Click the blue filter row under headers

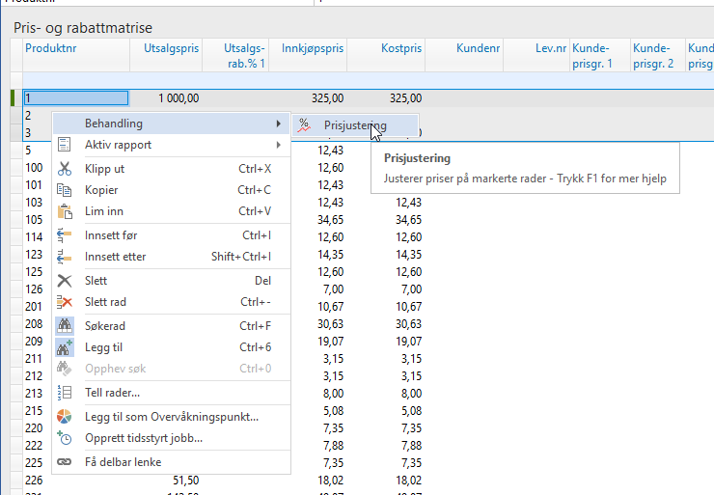[x=368, y=80]
